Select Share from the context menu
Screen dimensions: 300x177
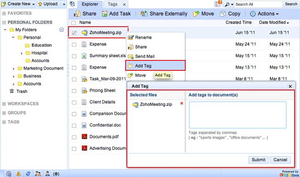(155, 47)
